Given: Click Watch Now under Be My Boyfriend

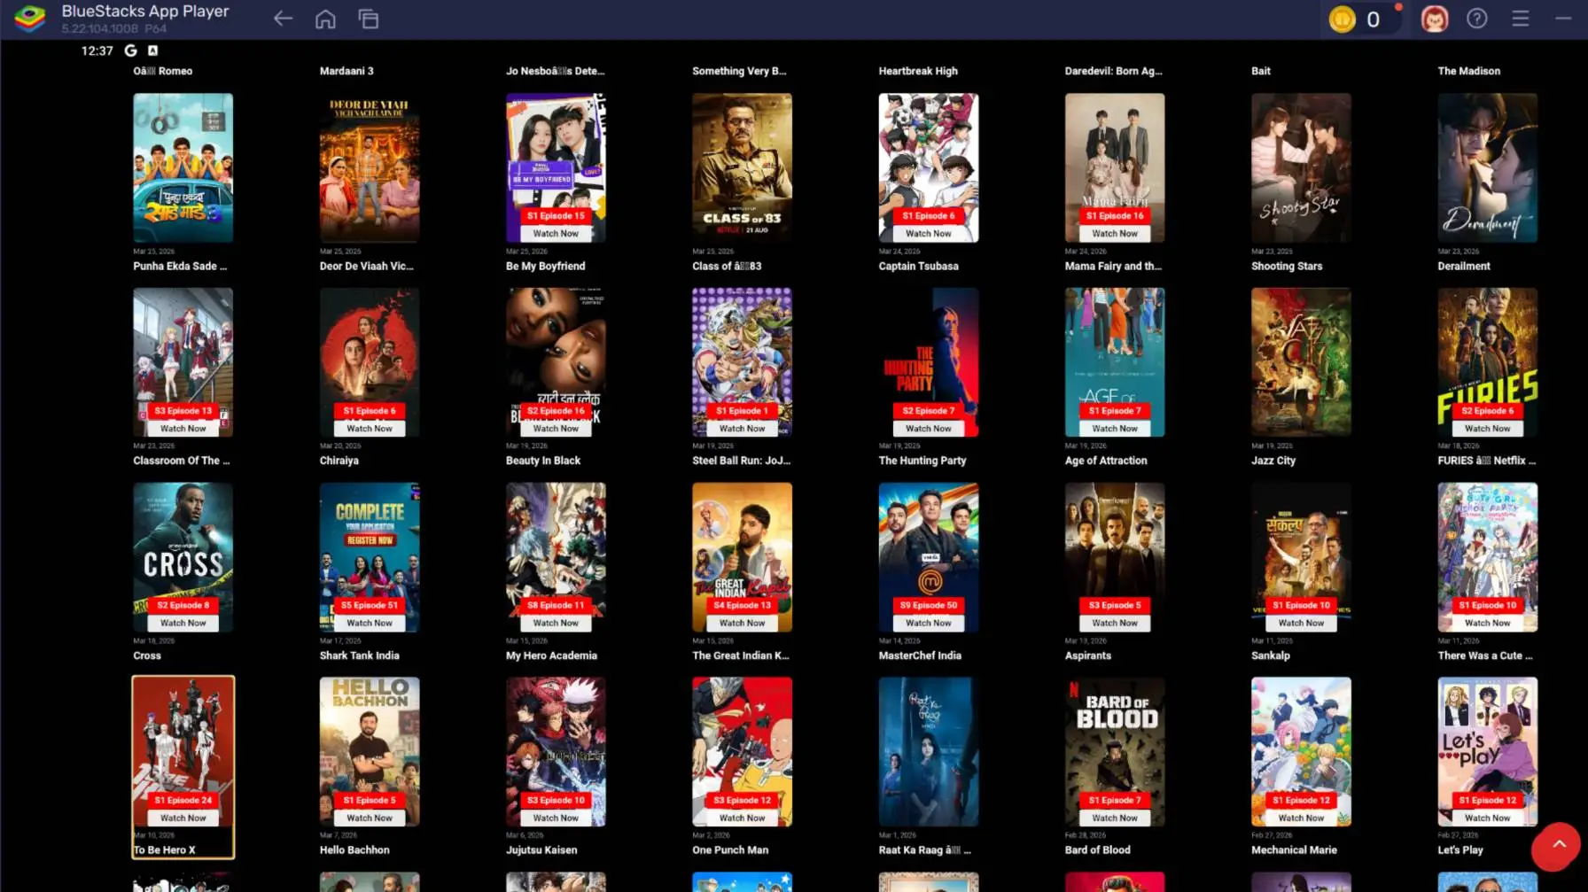Looking at the screenshot, I should (556, 232).
